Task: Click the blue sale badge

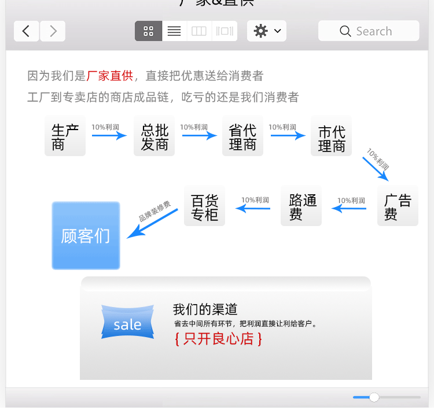Action: click(128, 322)
